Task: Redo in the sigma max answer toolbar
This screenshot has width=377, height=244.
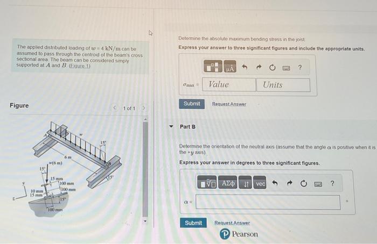Action: (259, 67)
